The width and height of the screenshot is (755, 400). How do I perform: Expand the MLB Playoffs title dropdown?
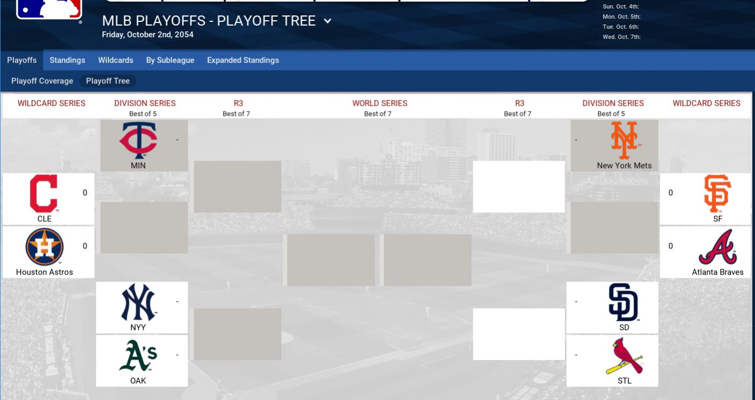(x=328, y=21)
